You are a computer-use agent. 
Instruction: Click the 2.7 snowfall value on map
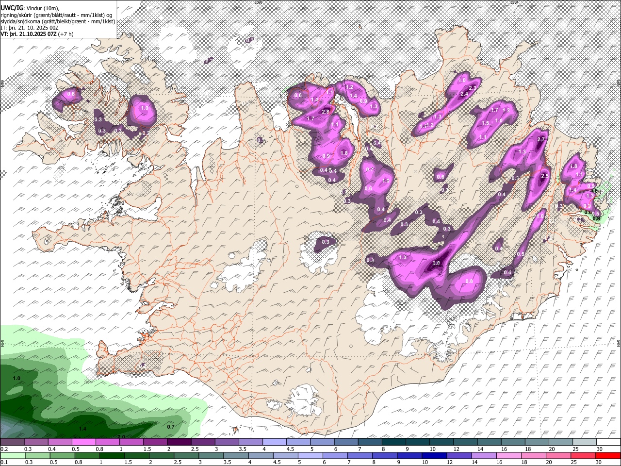(542, 140)
